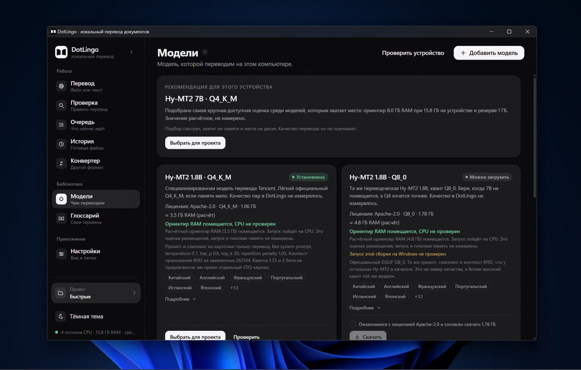Open История of finished files
This screenshot has width=581, height=370.
[x=96, y=144]
